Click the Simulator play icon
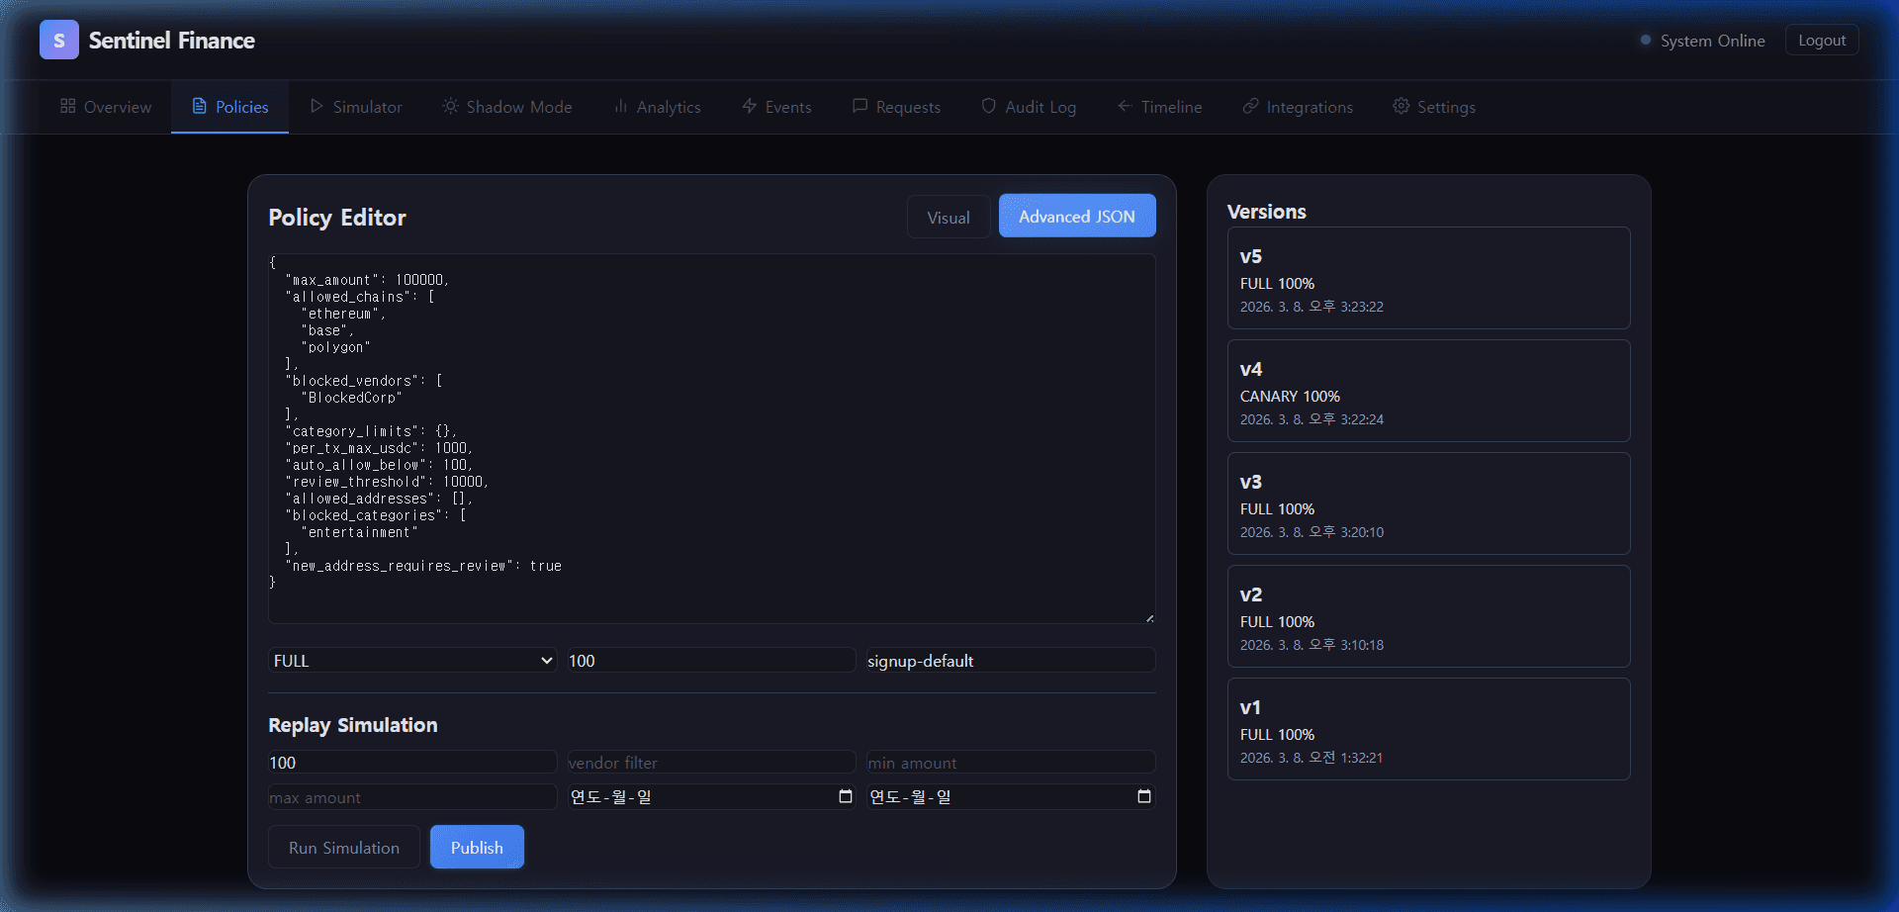1899x912 pixels. coord(316,106)
